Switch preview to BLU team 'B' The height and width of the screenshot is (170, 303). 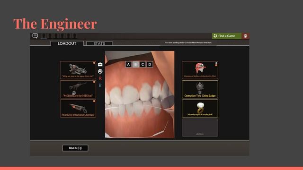tap(100, 85)
